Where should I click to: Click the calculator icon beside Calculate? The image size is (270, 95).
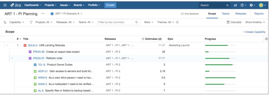[228, 22]
